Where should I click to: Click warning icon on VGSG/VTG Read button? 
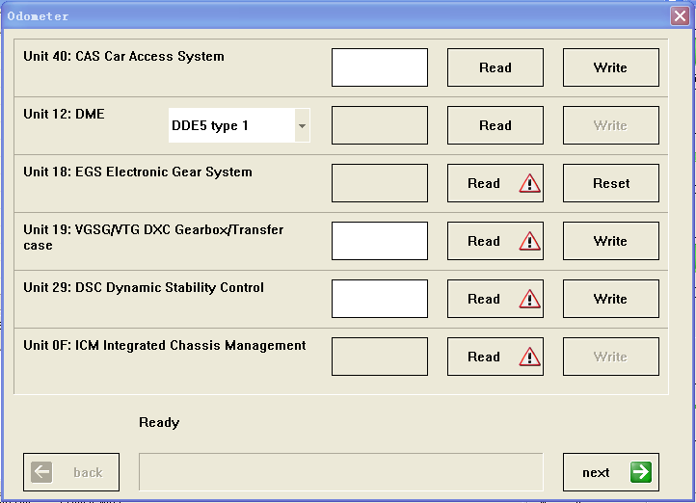tap(529, 241)
